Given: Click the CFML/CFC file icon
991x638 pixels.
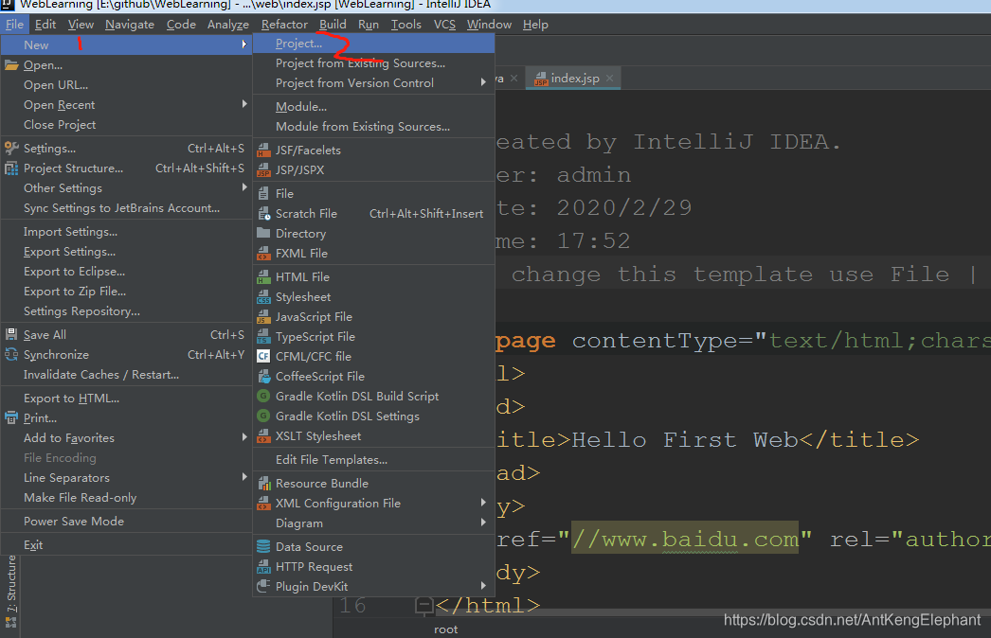Looking at the screenshot, I should tap(263, 356).
